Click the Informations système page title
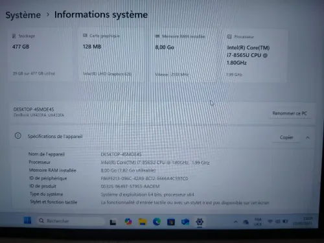The image size is (324, 243). 101,14
